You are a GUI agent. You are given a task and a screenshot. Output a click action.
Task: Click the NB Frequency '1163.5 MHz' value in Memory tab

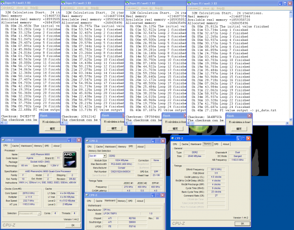tap(237, 160)
